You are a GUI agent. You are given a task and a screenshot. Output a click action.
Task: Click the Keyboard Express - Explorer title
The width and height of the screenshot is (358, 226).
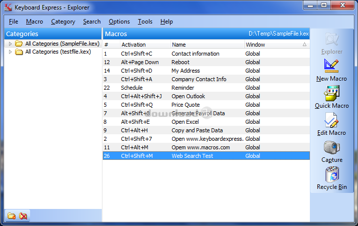click(52, 8)
